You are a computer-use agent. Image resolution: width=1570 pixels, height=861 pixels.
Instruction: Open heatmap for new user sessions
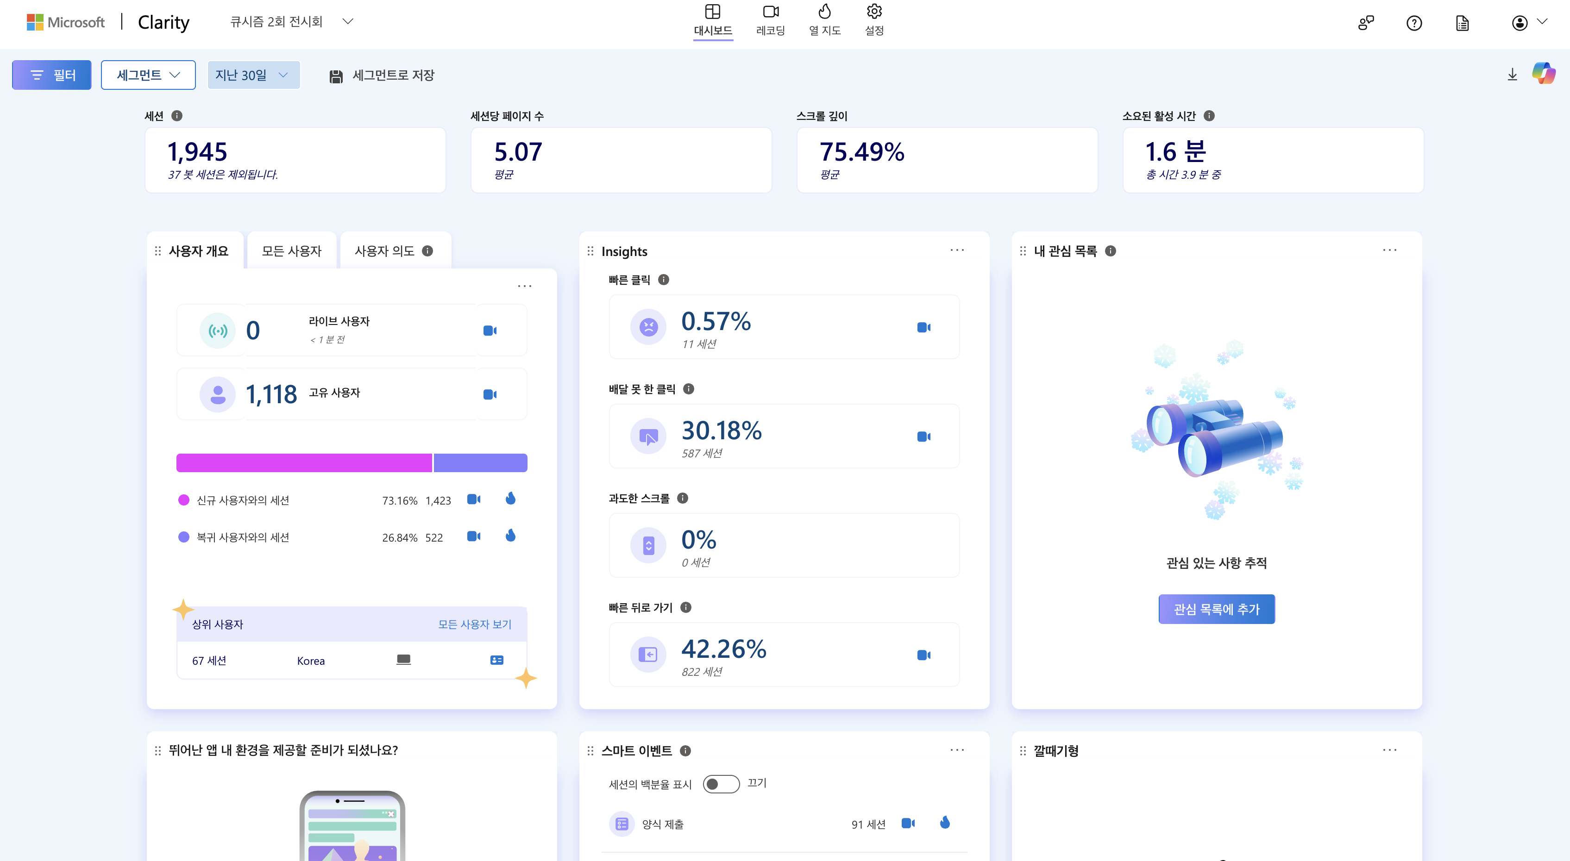pos(511,499)
